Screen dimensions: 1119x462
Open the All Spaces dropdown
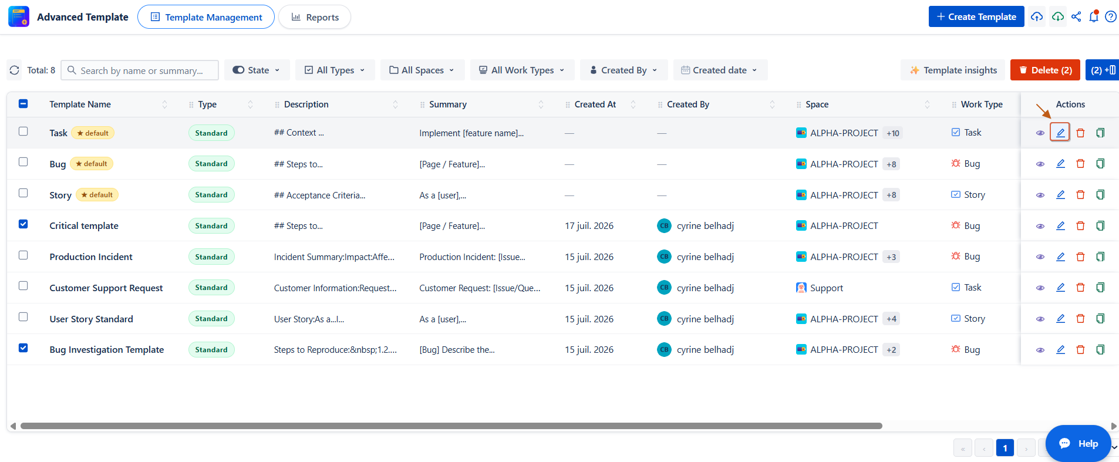[422, 70]
